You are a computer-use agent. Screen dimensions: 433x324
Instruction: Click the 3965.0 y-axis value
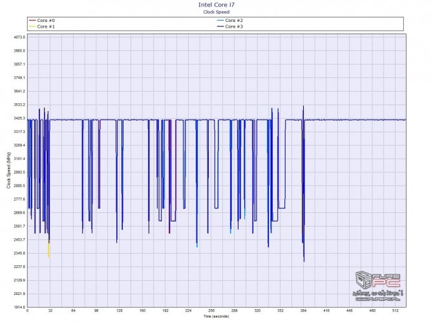pyautogui.click(x=19, y=51)
